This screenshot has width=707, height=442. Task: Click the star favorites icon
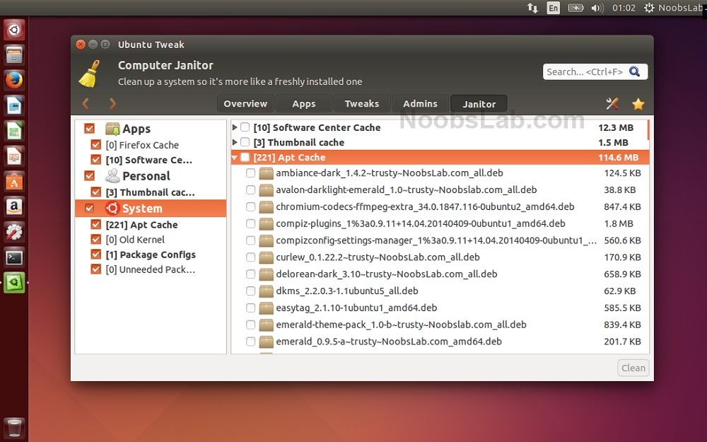[x=638, y=104]
